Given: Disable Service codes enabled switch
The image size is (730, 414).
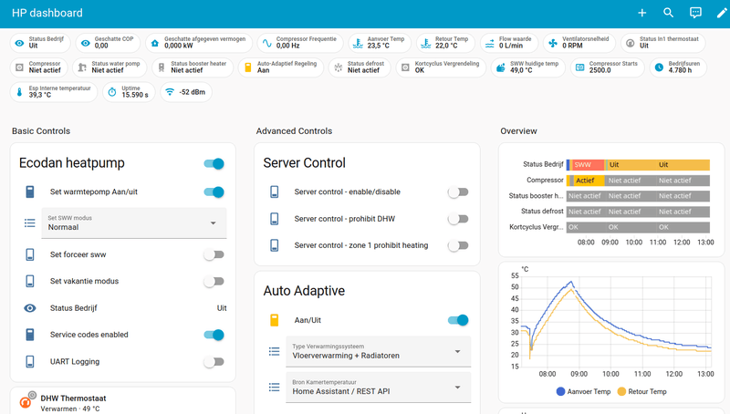Looking at the screenshot, I should 214,335.
